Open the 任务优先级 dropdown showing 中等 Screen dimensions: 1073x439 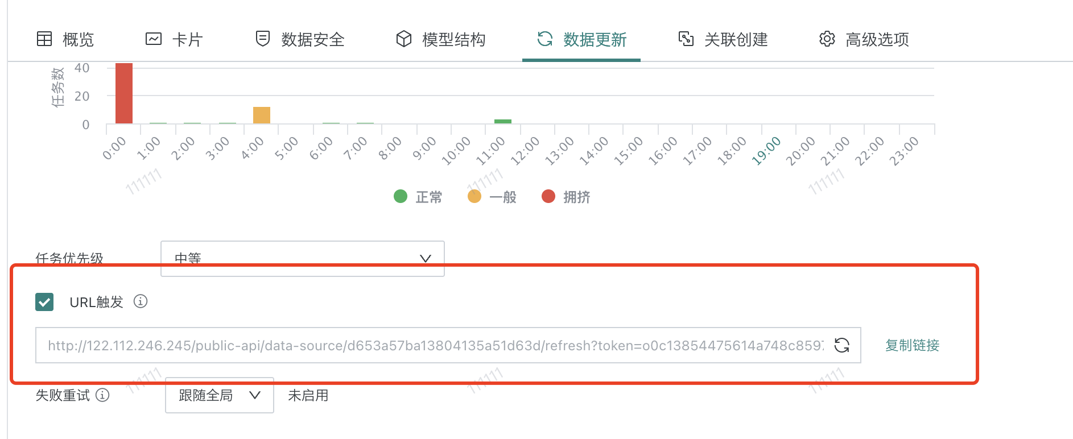point(303,259)
